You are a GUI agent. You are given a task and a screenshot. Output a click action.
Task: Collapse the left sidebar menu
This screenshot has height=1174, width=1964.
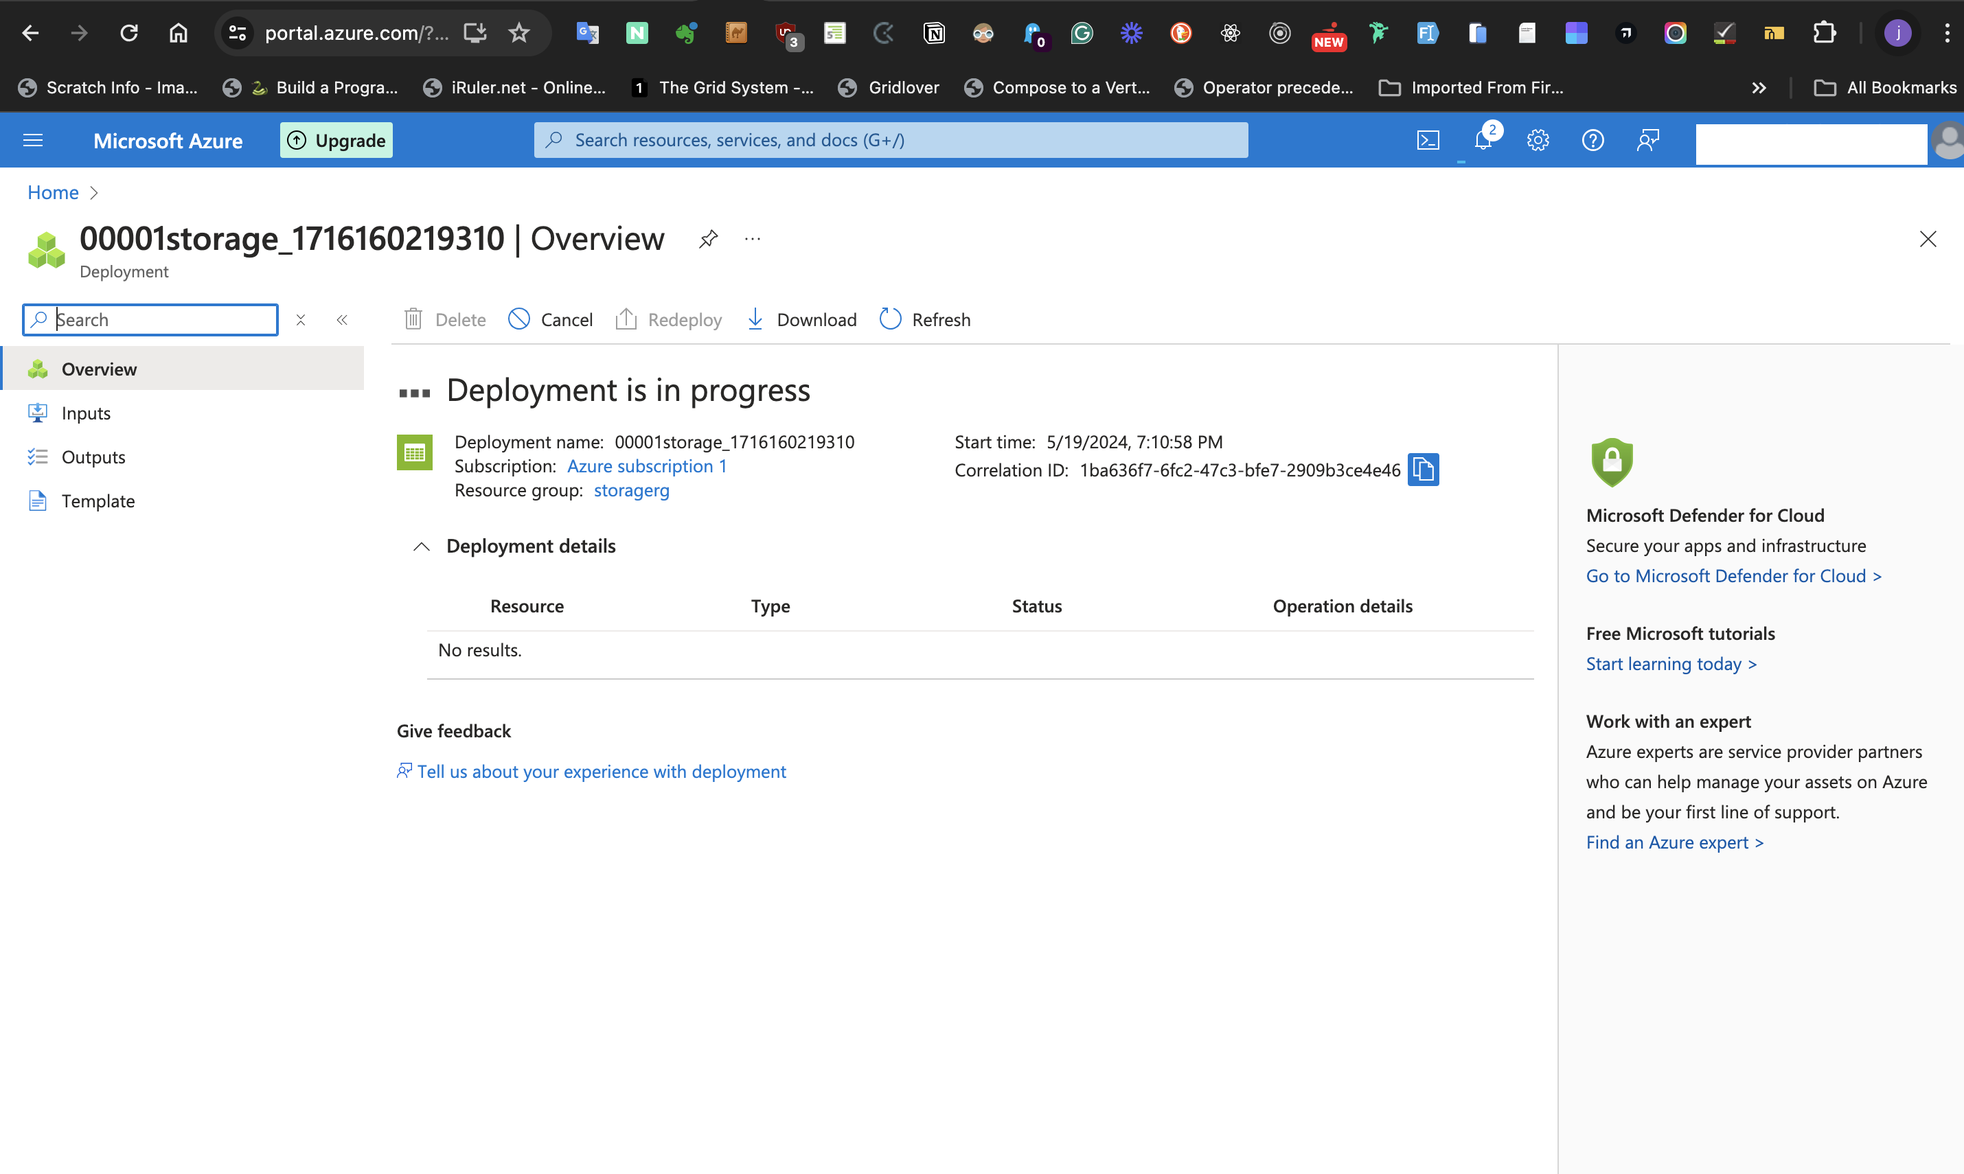coord(342,319)
